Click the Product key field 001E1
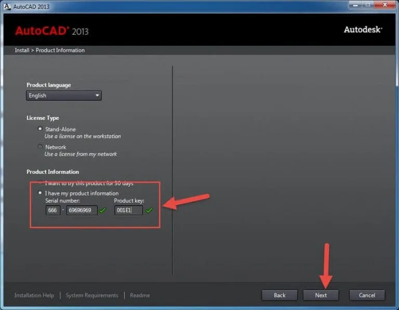Screen dimensions: 399x310 tap(128, 210)
